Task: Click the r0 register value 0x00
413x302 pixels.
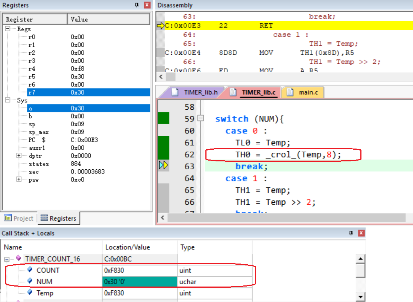Action: pyautogui.click(x=77, y=37)
